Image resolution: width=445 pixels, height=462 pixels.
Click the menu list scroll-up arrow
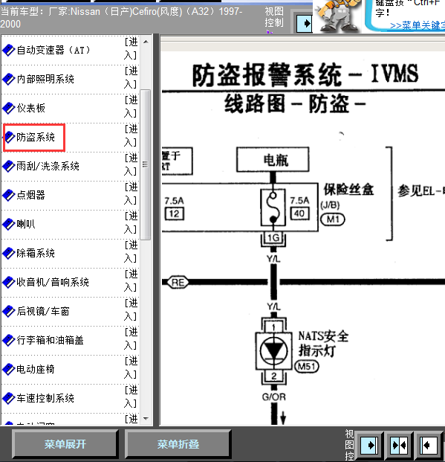[x=146, y=42]
